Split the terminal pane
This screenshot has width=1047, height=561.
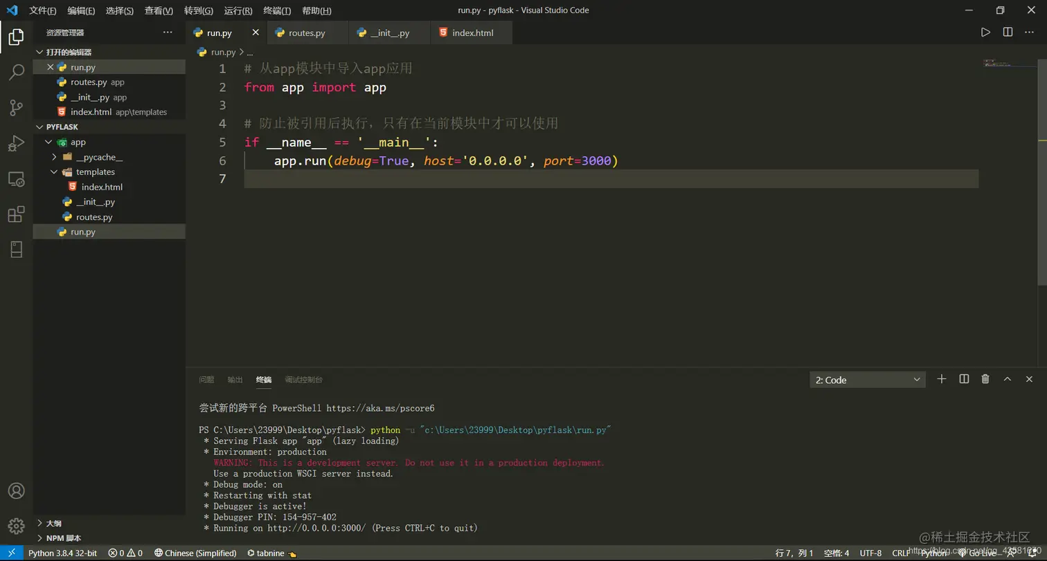(x=964, y=379)
